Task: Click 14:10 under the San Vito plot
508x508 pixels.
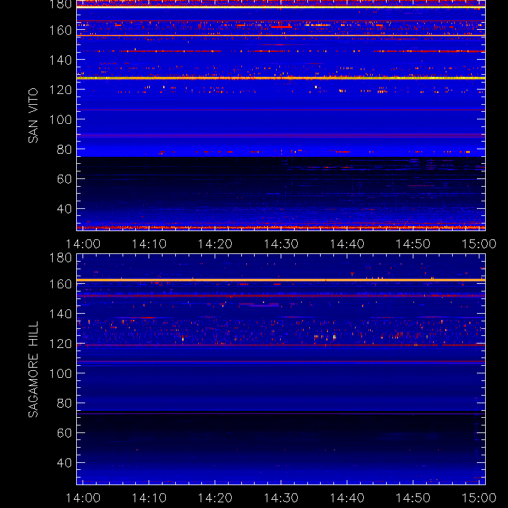Action: point(149,244)
